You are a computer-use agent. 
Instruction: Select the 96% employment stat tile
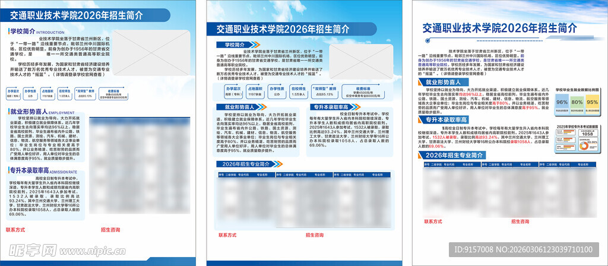coord(562,102)
